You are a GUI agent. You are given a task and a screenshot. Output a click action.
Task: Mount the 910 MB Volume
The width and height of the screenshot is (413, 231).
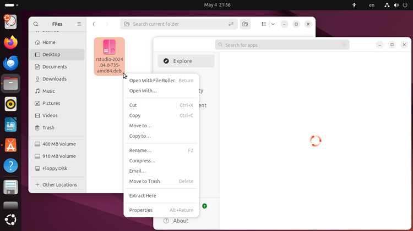click(57, 156)
